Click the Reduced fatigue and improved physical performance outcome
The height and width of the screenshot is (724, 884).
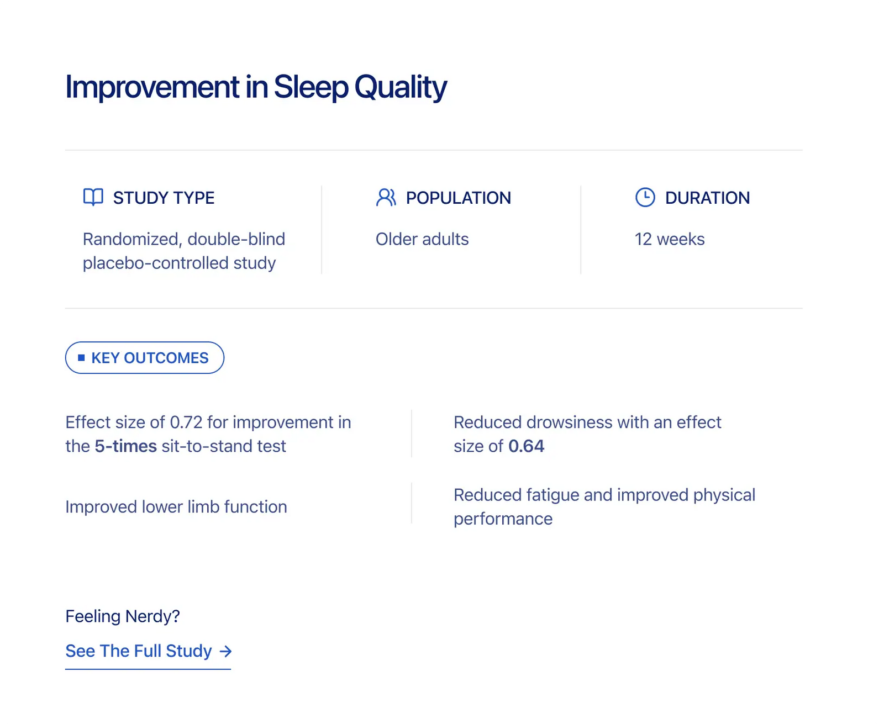point(604,507)
